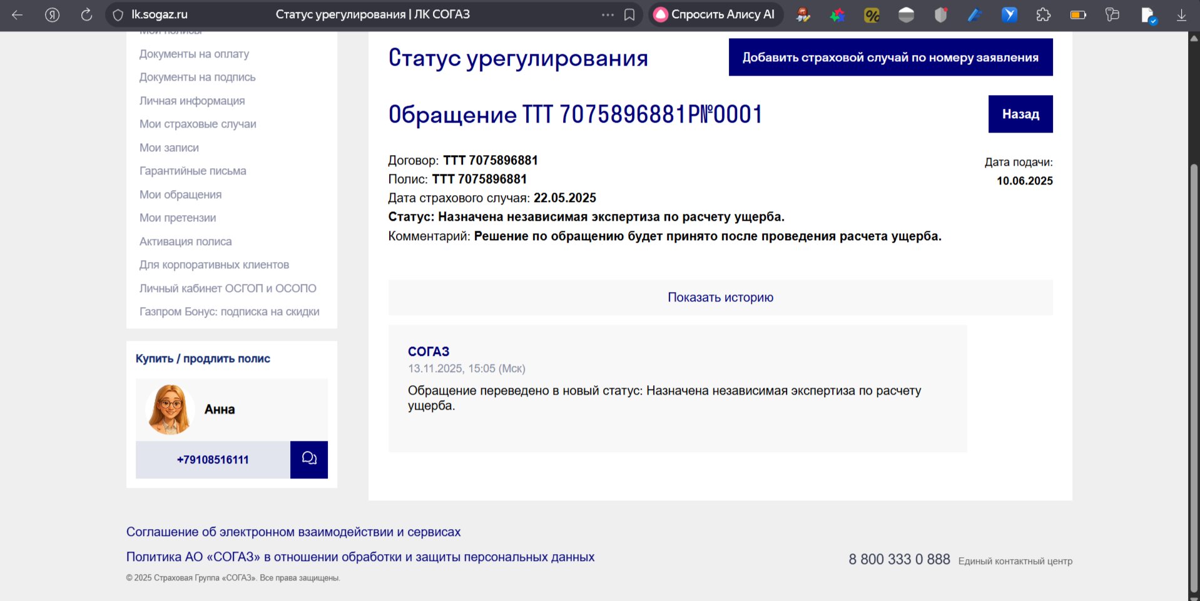Open browser downloads arrow icon
The width and height of the screenshot is (1200, 601).
(1181, 14)
